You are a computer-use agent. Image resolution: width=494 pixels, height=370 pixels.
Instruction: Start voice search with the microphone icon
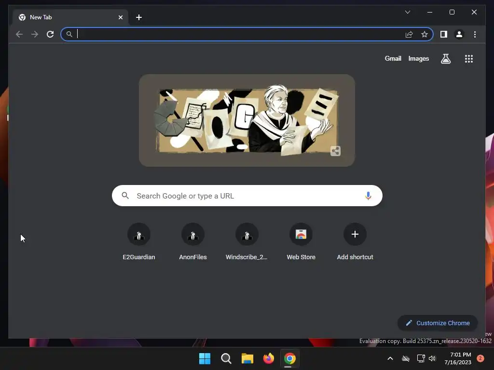(x=368, y=196)
